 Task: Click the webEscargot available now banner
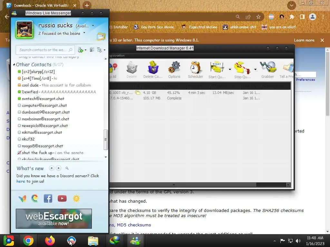54,219
